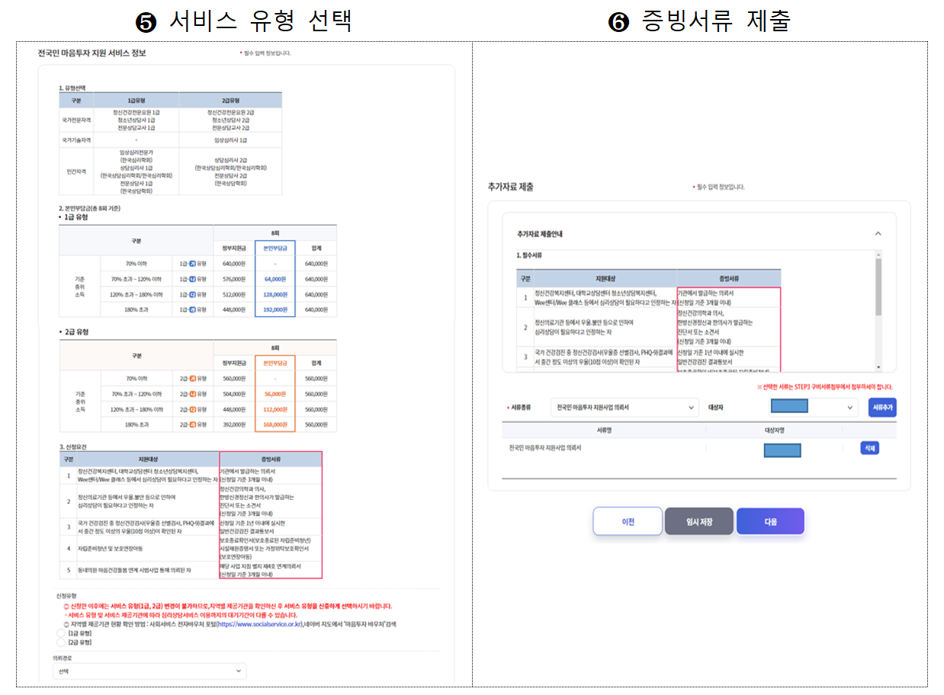Click the 임시 저장 button
The height and width of the screenshot is (695, 944).
click(699, 522)
